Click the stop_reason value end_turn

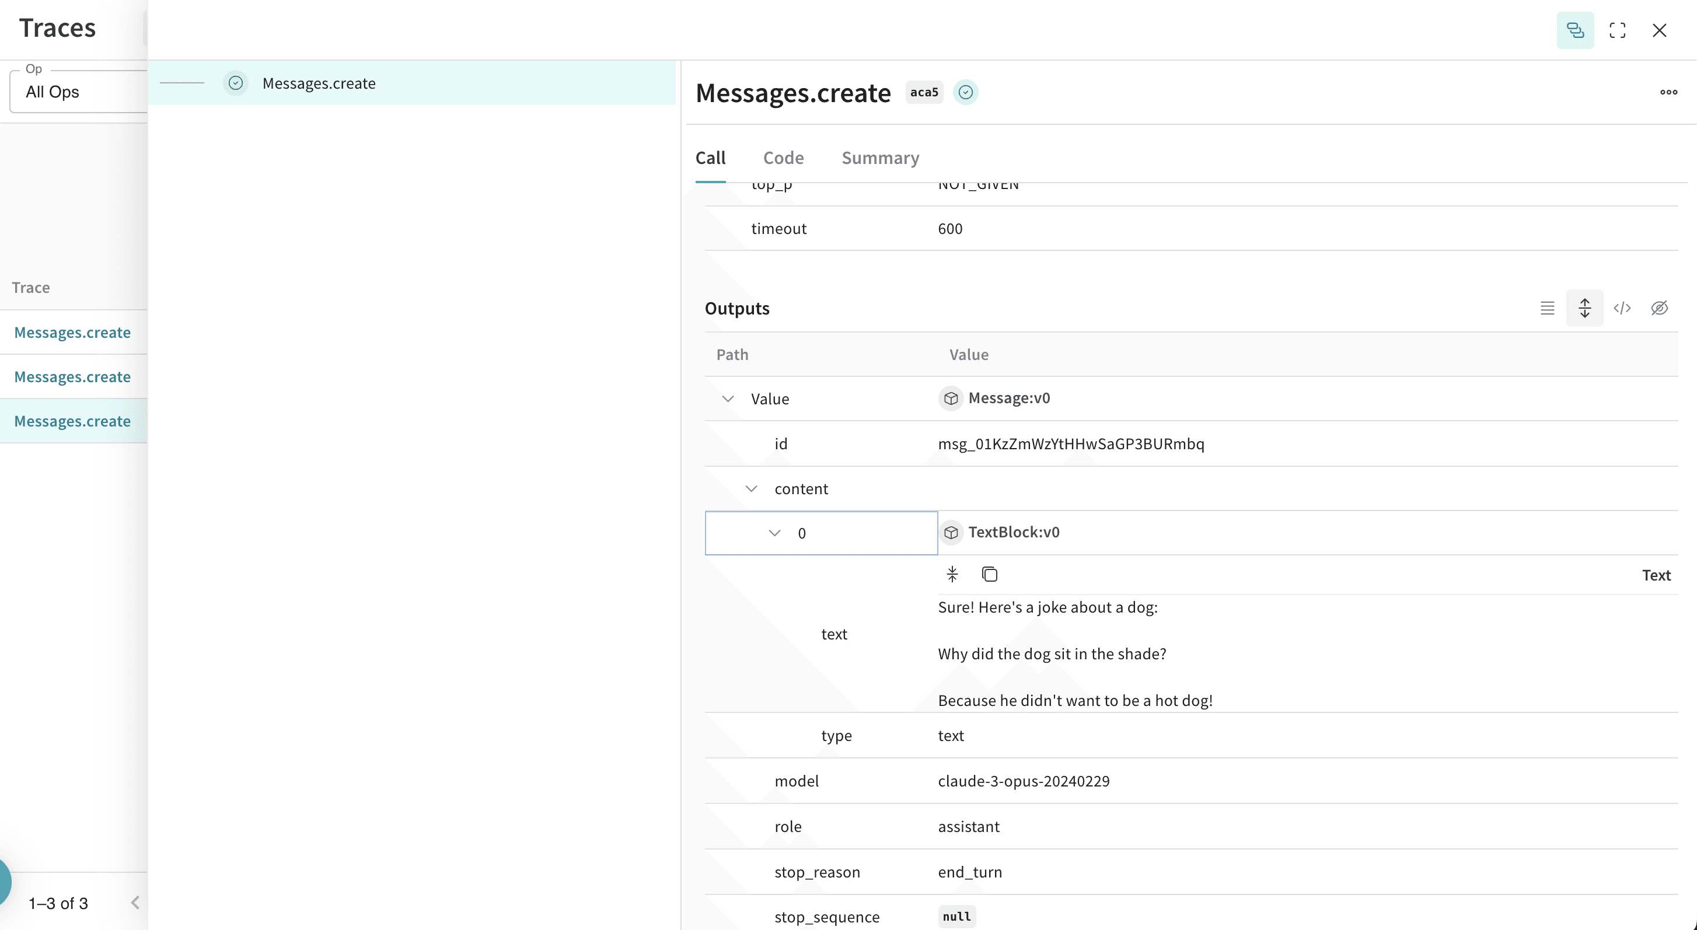click(x=970, y=872)
